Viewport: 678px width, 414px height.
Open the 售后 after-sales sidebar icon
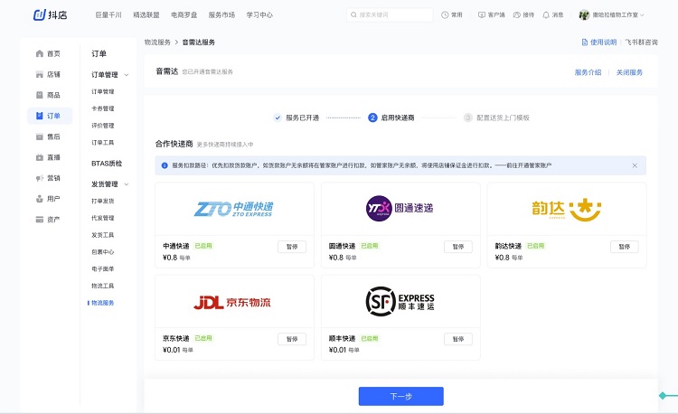[39, 136]
